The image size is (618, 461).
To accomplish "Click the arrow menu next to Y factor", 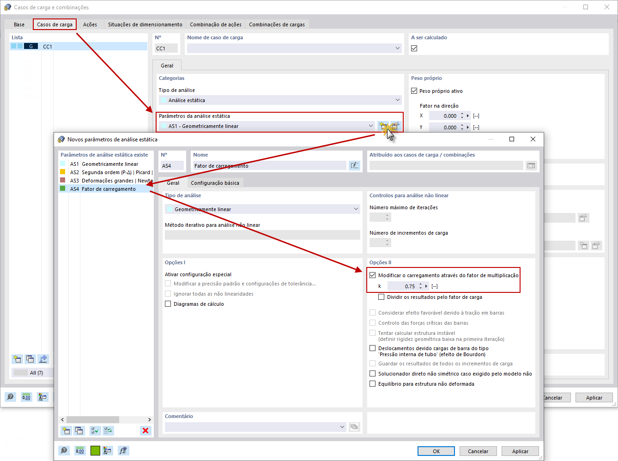I will (468, 127).
